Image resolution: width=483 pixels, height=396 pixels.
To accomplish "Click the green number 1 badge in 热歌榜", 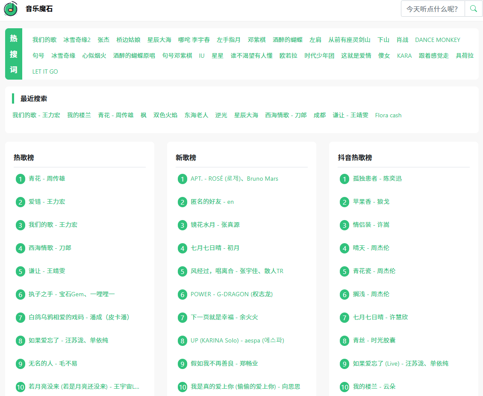I will (x=20, y=179).
